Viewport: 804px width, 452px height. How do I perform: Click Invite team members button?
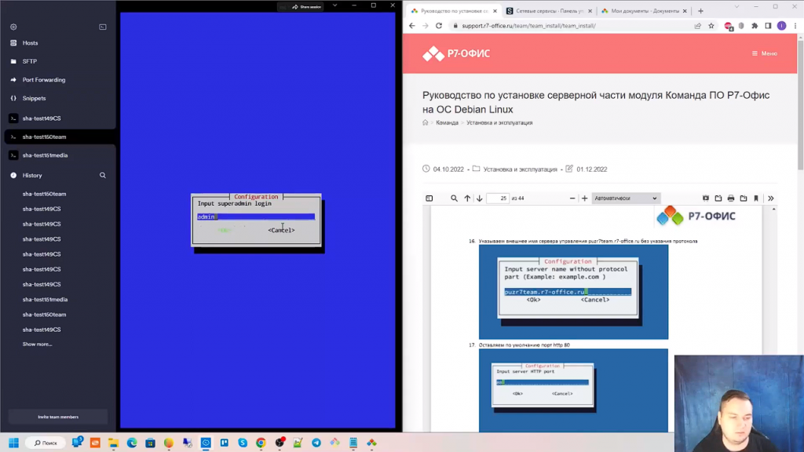pyautogui.click(x=58, y=417)
